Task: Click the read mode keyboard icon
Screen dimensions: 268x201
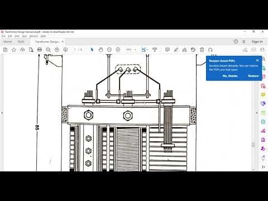Action: click(155, 50)
